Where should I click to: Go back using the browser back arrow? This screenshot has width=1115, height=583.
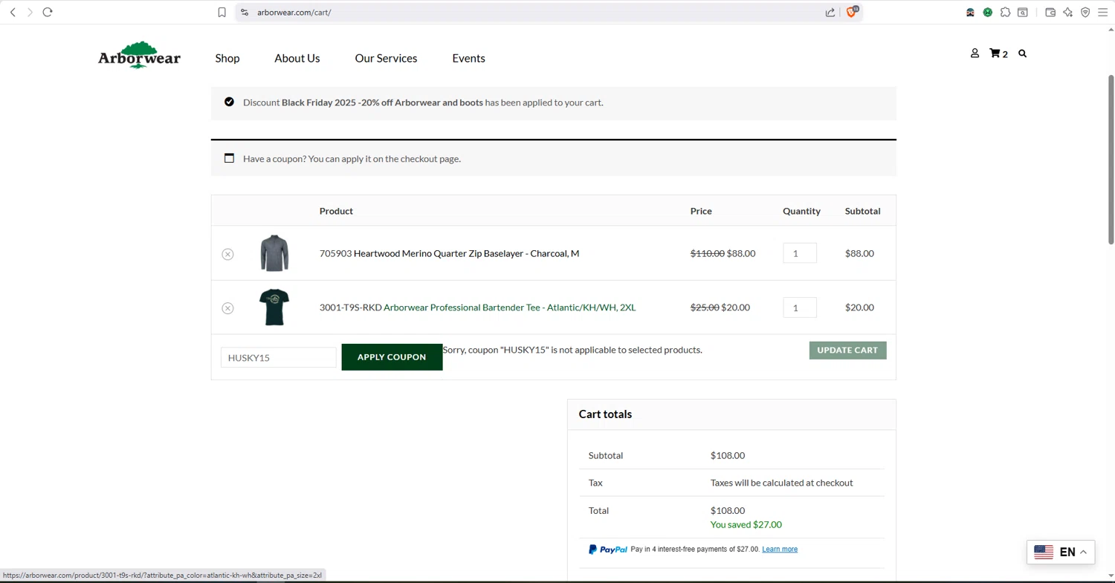click(x=13, y=12)
